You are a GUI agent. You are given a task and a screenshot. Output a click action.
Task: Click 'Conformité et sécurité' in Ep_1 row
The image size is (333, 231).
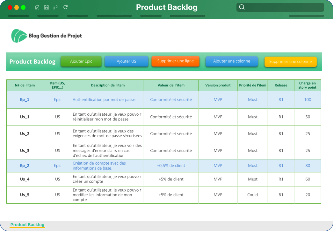point(171,100)
